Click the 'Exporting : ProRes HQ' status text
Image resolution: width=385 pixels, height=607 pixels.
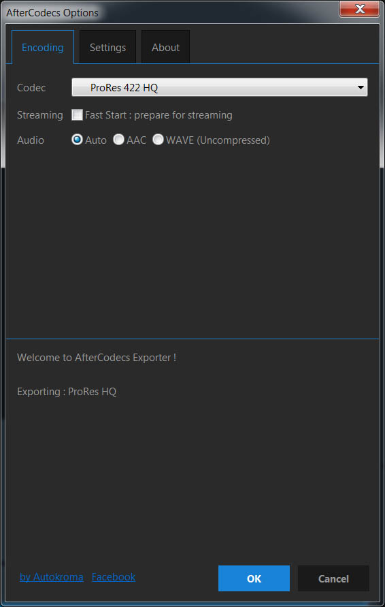(x=67, y=391)
